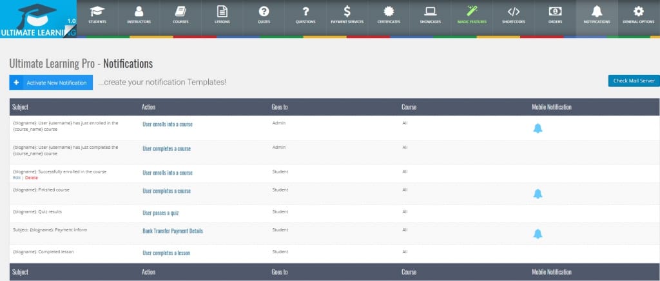Viewport: 660px width, 281px height.
Task: Open the Magic Features wand icon
Action: coord(472,11)
